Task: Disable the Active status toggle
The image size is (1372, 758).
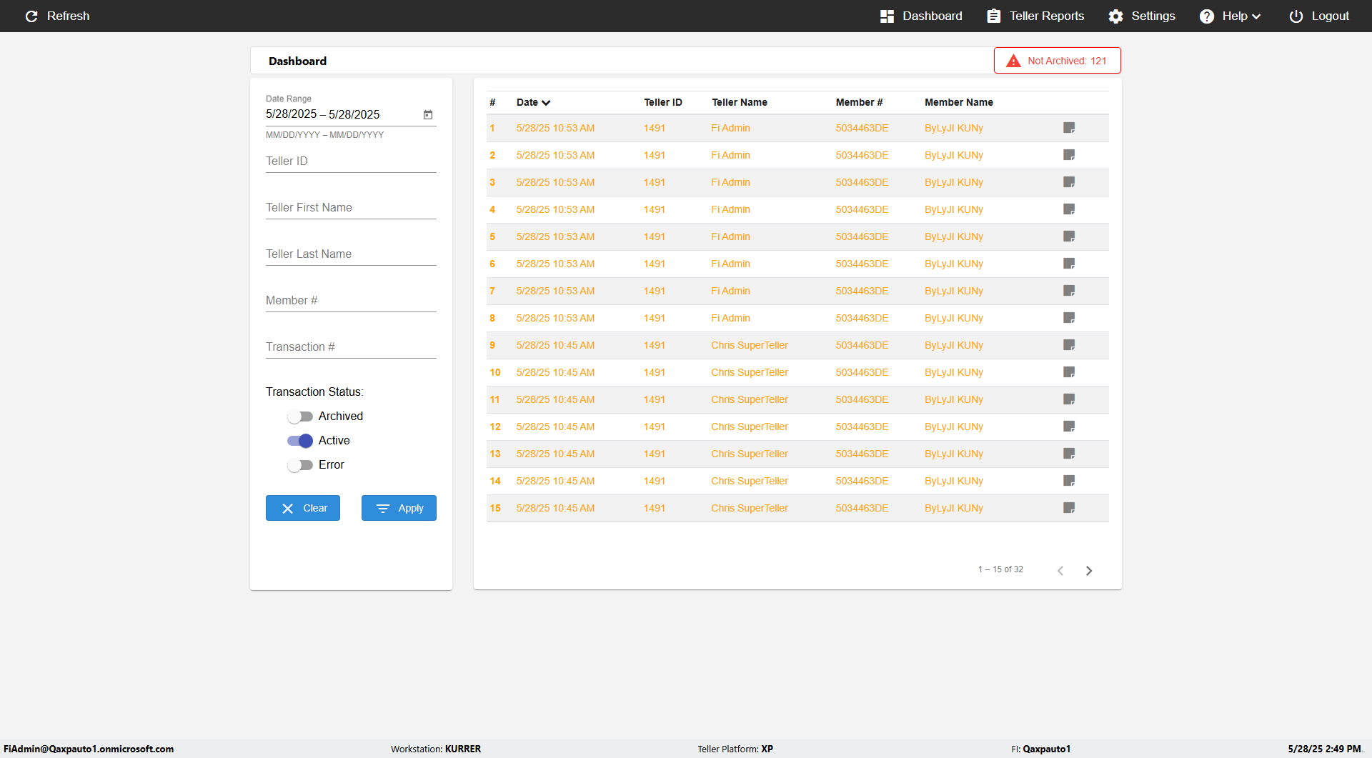Action: (x=300, y=441)
